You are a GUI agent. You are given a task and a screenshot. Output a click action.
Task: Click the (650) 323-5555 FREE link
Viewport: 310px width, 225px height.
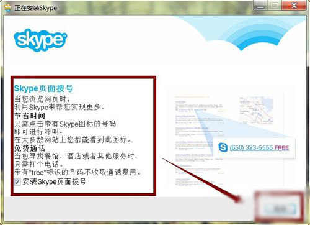pos(259,148)
